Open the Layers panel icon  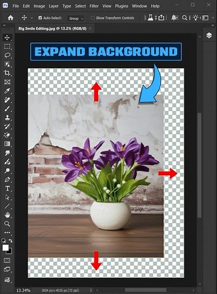[x=209, y=35]
